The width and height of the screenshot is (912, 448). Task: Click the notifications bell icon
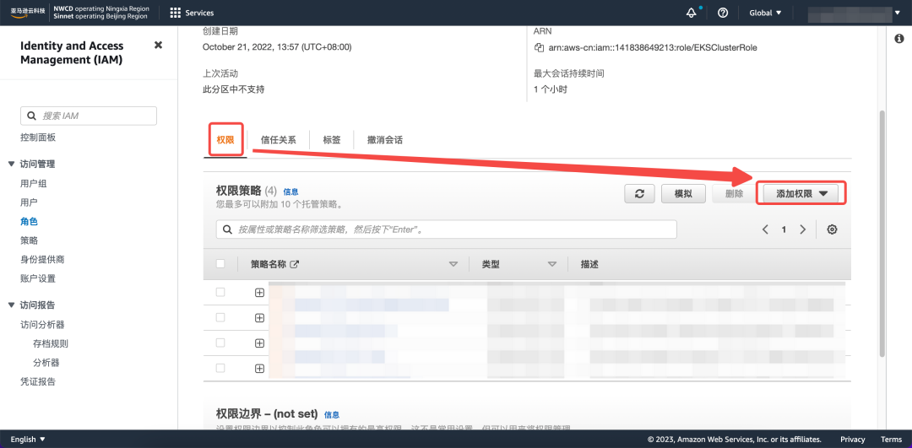pyautogui.click(x=692, y=13)
